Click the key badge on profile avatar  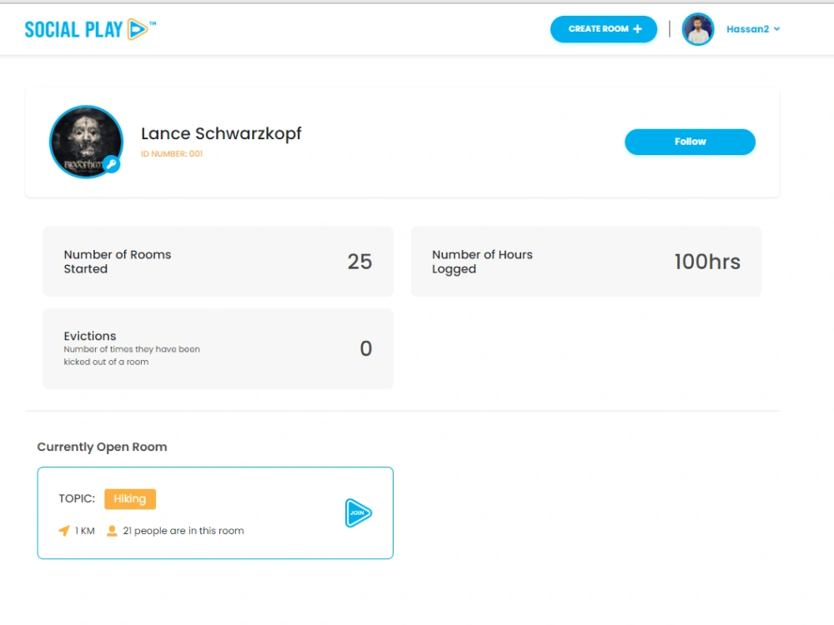pos(111,164)
